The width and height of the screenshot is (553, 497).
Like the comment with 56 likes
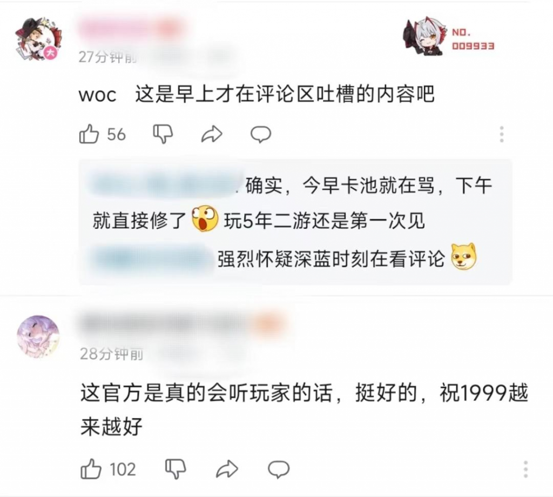[x=89, y=134]
